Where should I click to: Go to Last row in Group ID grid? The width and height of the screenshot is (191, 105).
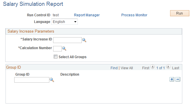coord(176,68)
